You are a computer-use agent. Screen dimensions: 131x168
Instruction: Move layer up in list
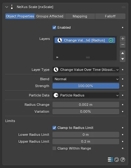click(x=123, y=53)
